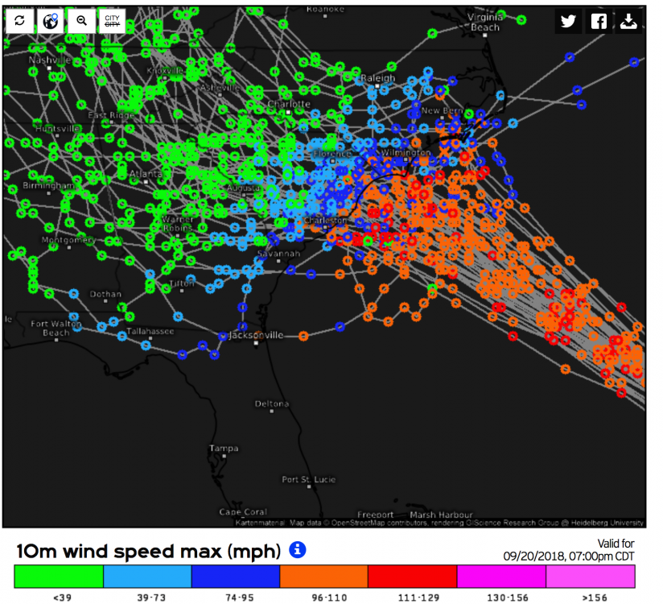Click the light blue 39-73 legend swatch

pos(147,576)
